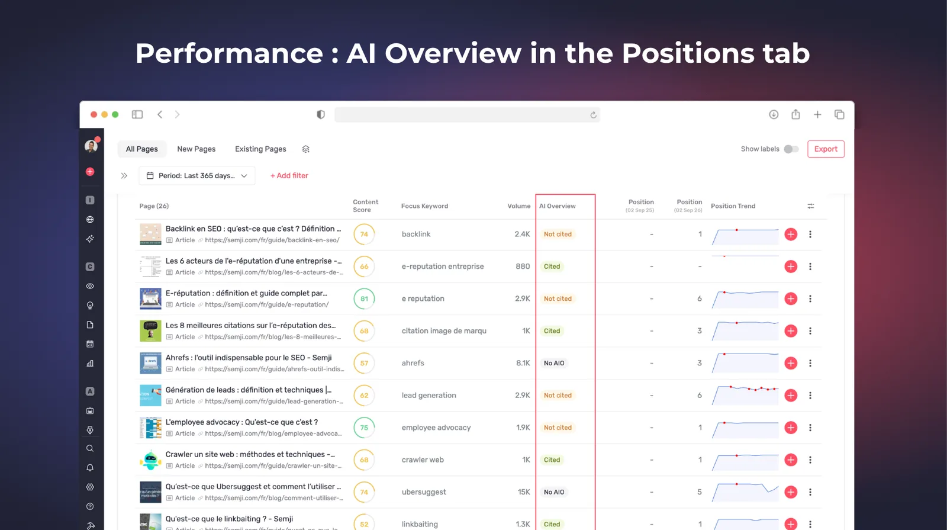Click the content score 81 circle
Viewport: 947px width, 530px height.
[364, 299]
